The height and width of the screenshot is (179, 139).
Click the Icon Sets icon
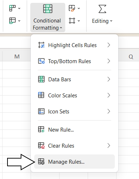click(x=41, y=111)
